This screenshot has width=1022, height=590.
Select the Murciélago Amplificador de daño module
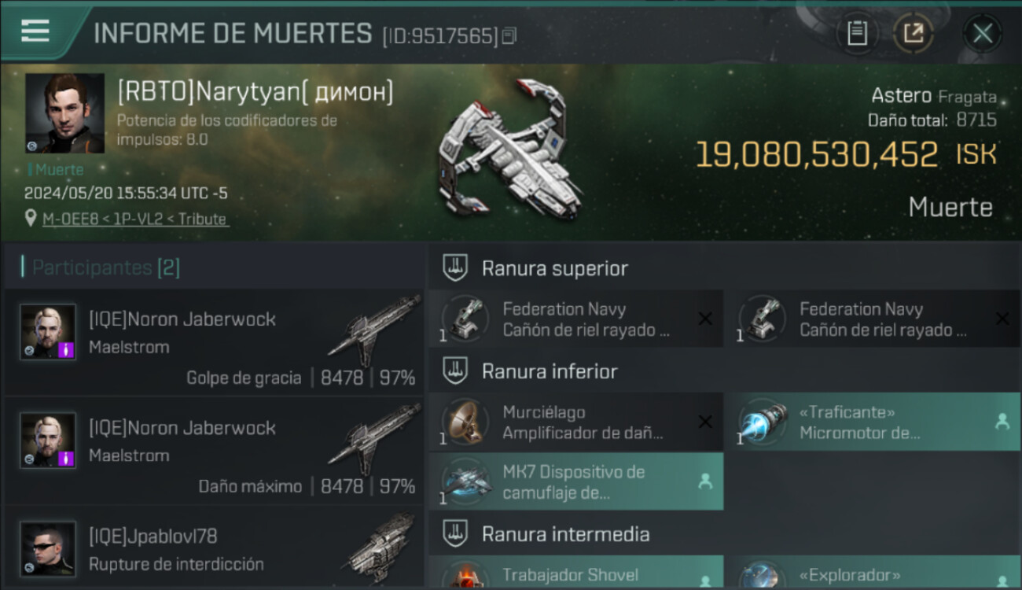[x=576, y=422]
